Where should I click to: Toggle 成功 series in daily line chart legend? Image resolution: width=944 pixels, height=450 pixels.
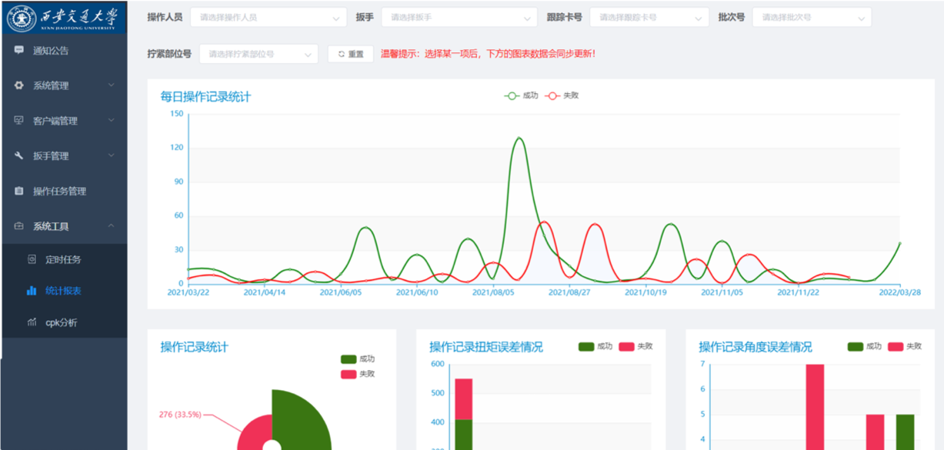[521, 96]
